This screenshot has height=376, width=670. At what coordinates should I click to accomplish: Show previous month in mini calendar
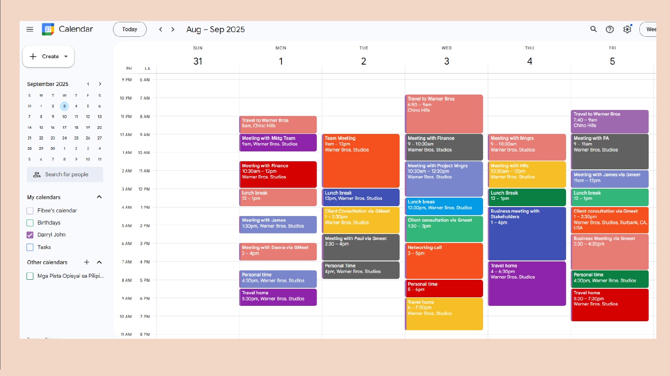click(x=88, y=84)
